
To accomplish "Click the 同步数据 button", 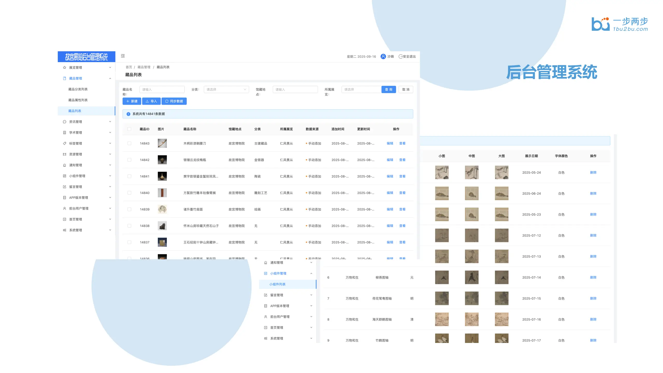I will coord(174,101).
